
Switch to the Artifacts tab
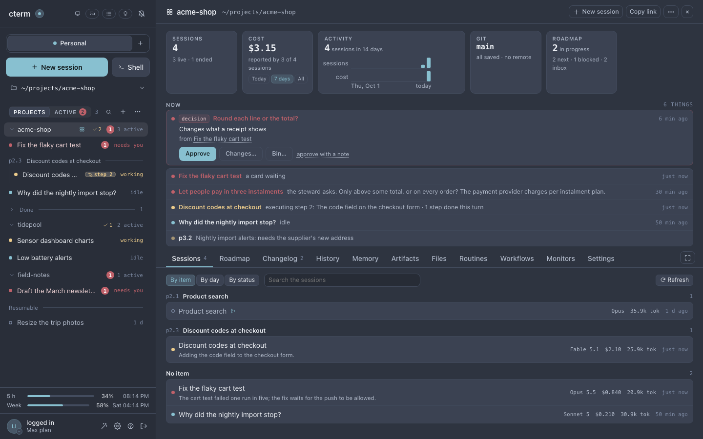tap(405, 259)
